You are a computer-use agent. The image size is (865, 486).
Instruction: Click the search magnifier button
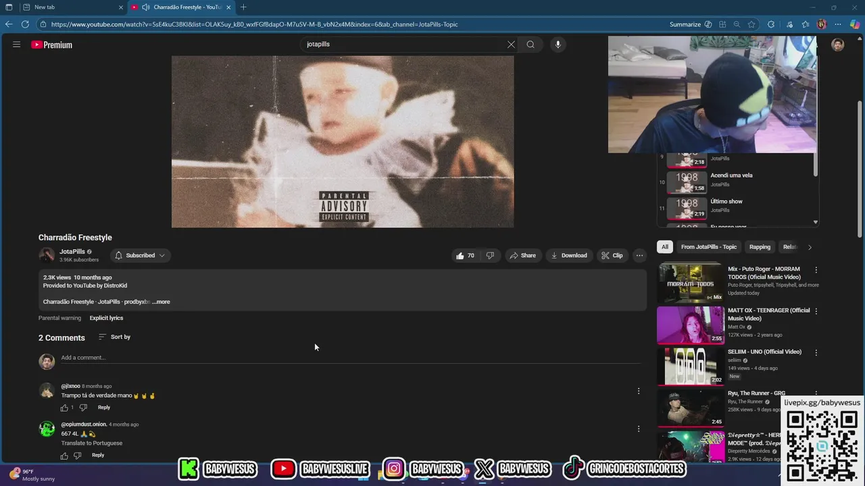pos(530,45)
